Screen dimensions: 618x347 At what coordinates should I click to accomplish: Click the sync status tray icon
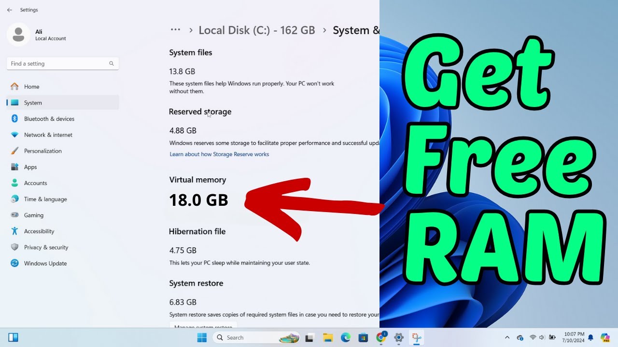pos(520,337)
